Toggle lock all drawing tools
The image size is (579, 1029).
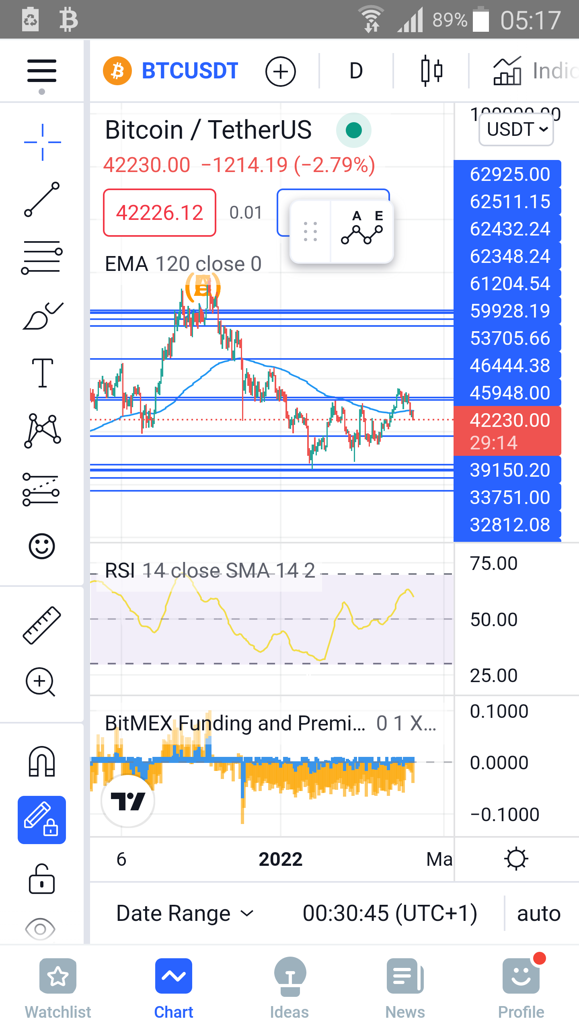(x=42, y=879)
